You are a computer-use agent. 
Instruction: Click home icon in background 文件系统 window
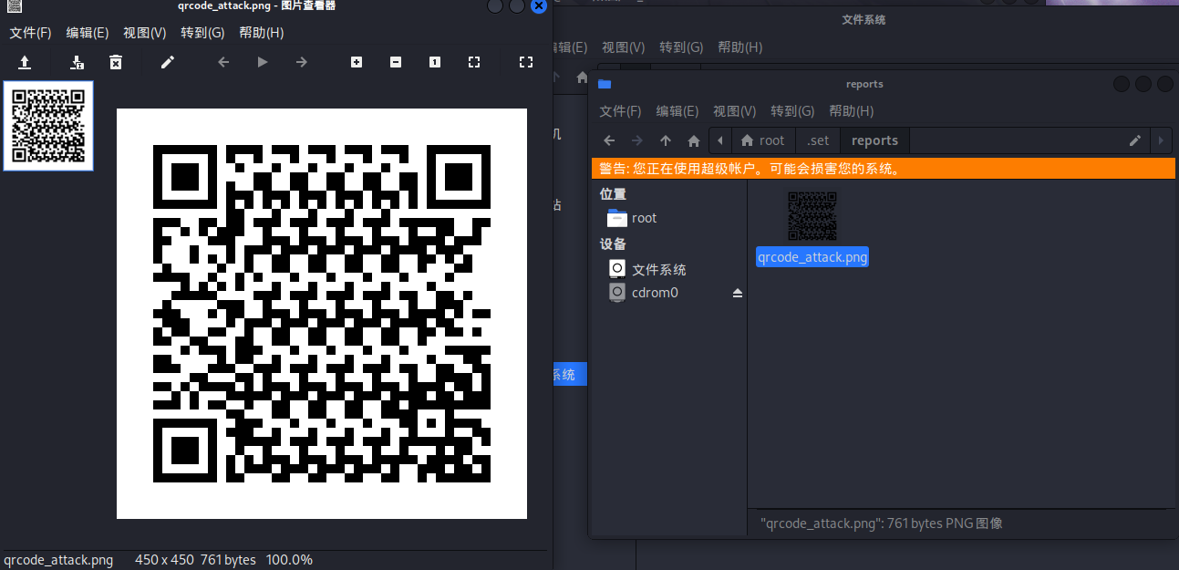tap(582, 78)
